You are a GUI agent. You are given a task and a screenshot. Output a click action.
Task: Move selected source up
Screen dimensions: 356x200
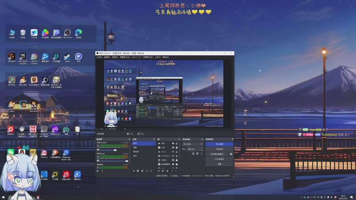(x=172, y=171)
